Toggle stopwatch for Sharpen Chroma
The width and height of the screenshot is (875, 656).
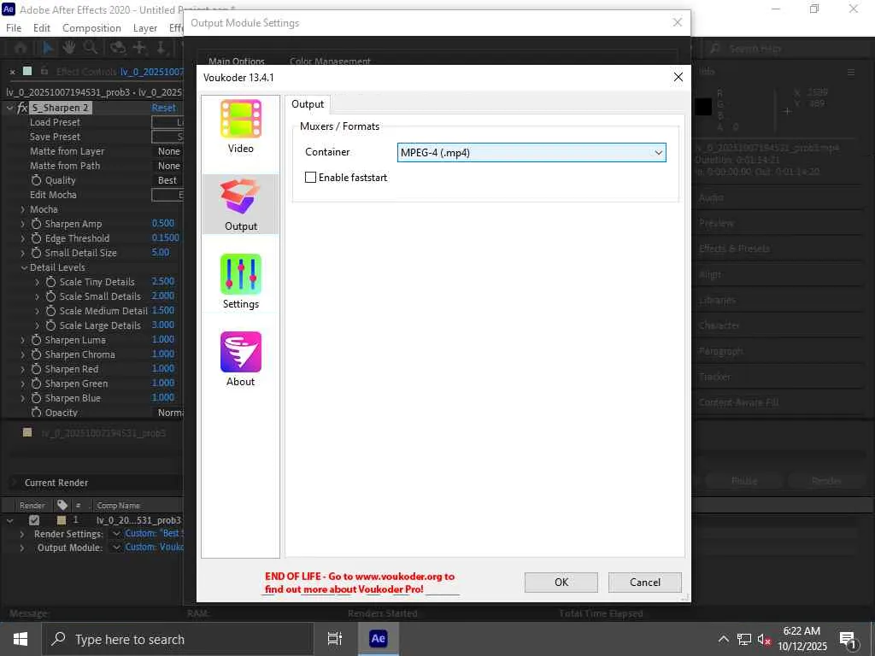tap(36, 354)
